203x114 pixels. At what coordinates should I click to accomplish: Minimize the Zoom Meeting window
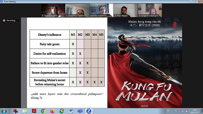(190, 2)
